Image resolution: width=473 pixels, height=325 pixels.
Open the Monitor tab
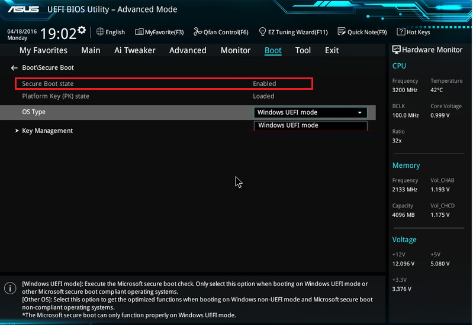236,50
